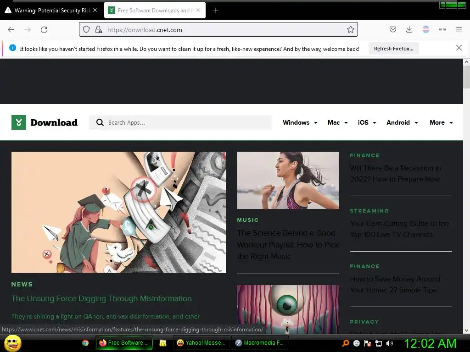Viewport: 470px width, 352px height.
Task: Bookmark this page with the star icon
Action: click(x=350, y=30)
